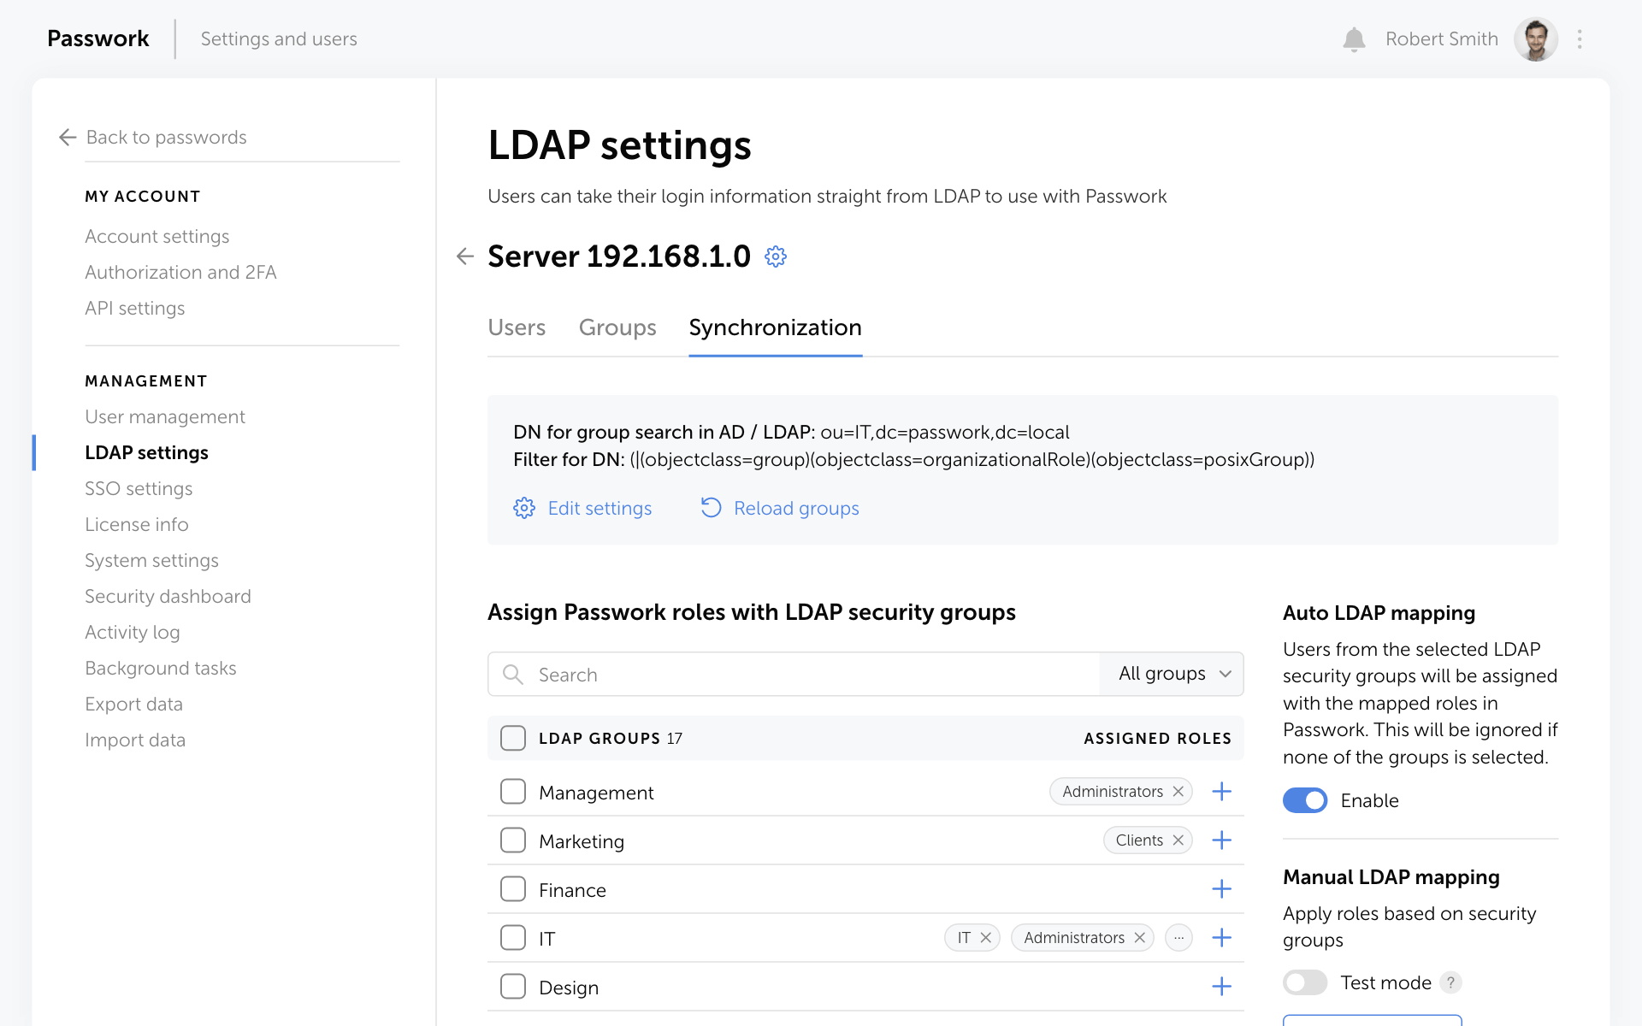The width and height of the screenshot is (1642, 1026).
Task: Open the three-dot user menu
Action: [1580, 39]
